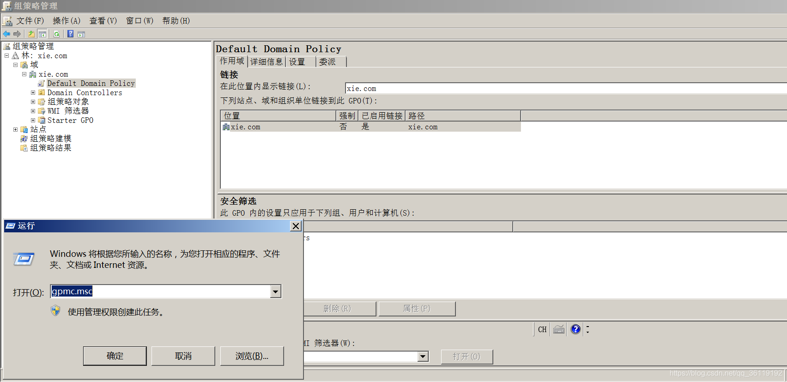
Task: Click the WMI 筛选器 folder icon
Action: (x=42, y=111)
